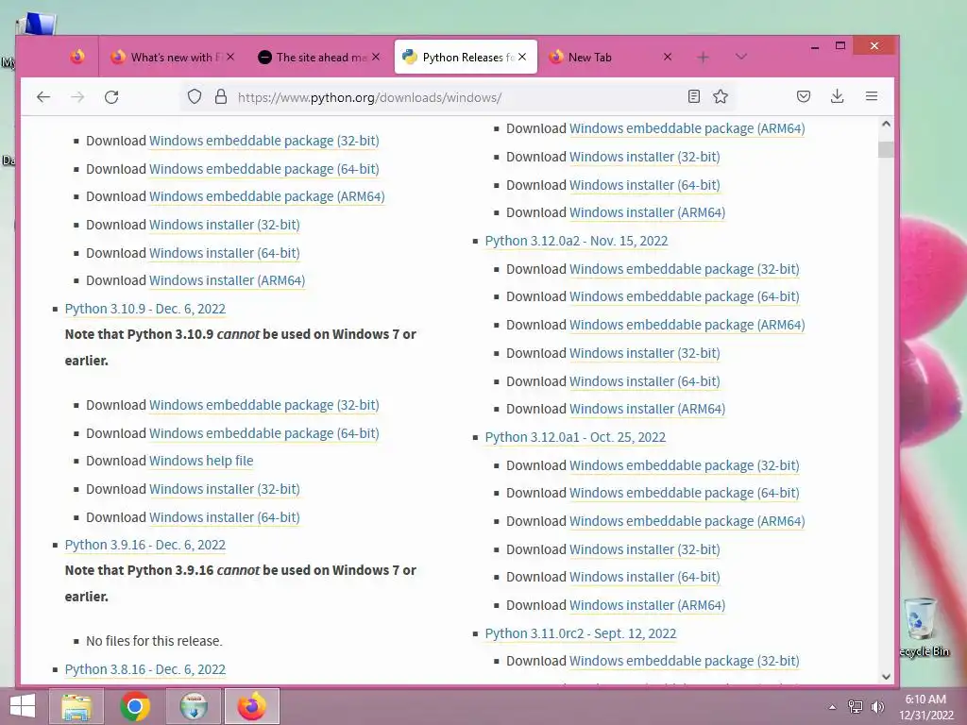Reload the Python downloads page
The image size is (967, 725).
(x=111, y=97)
